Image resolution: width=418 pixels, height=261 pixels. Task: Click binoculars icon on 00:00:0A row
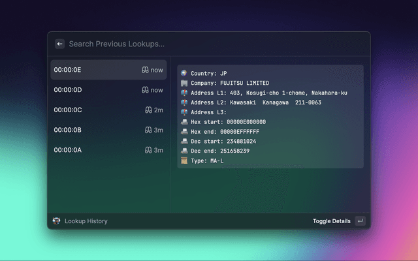[x=148, y=150]
